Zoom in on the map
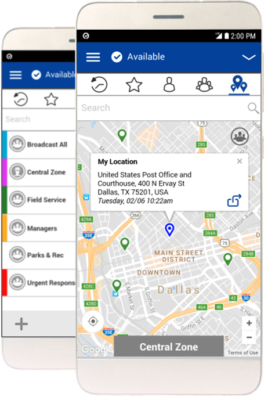Screen dimensions: 264x396 point(249,323)
